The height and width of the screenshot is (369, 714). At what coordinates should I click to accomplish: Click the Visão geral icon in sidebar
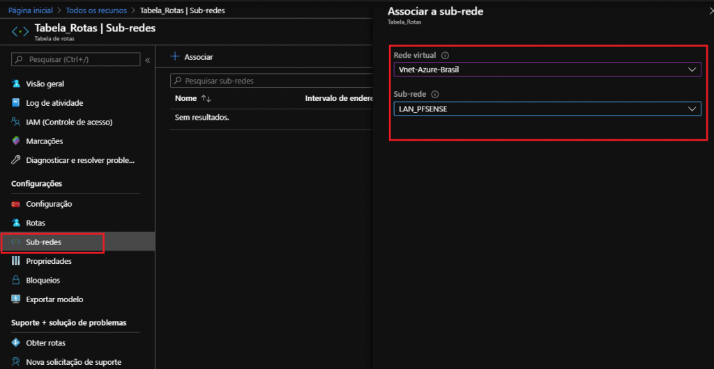[x=17, y=84]
